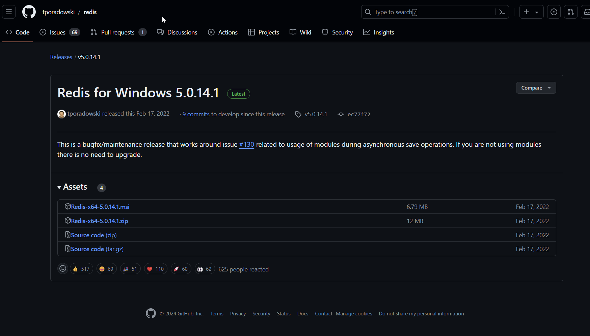Open the Docs footer link
The height and width of the screenshot is (336, 590).
(303, 314)
